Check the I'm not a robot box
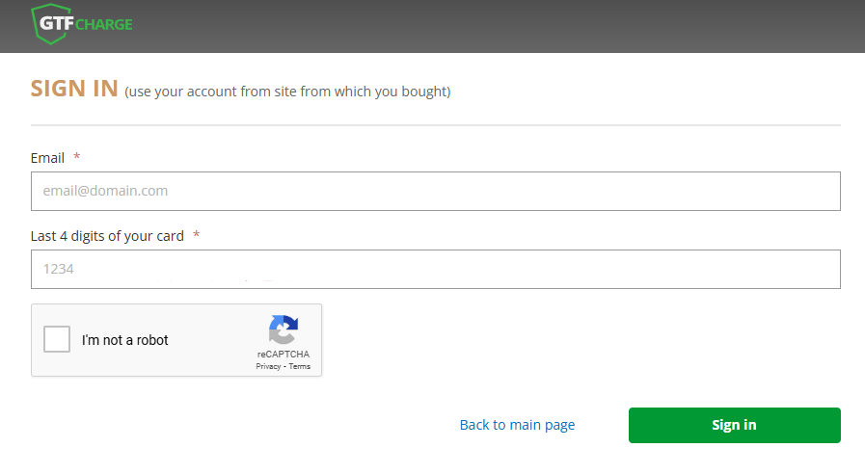Screen dimensions: 865x474 pyautogui.click(x=57, y=339)
